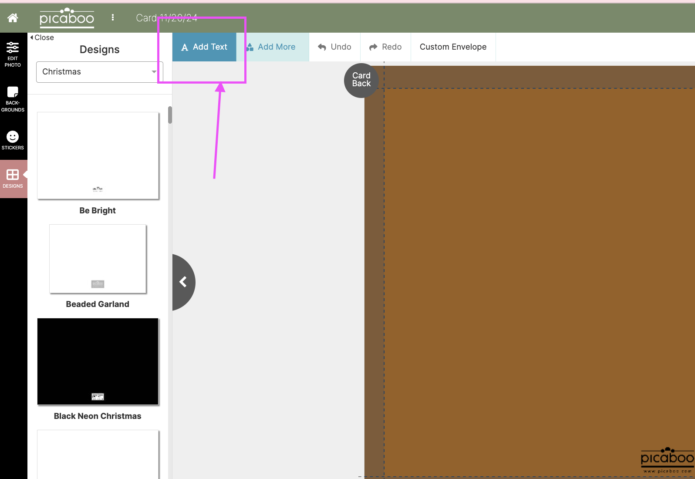Undo the last action
Image resolution: width=695 pixels, height=479 pixels.
point(334,47)
